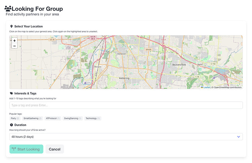Focus the tag entry text field
The width and height of the screenshot is (252, 163).
[126, 105]
